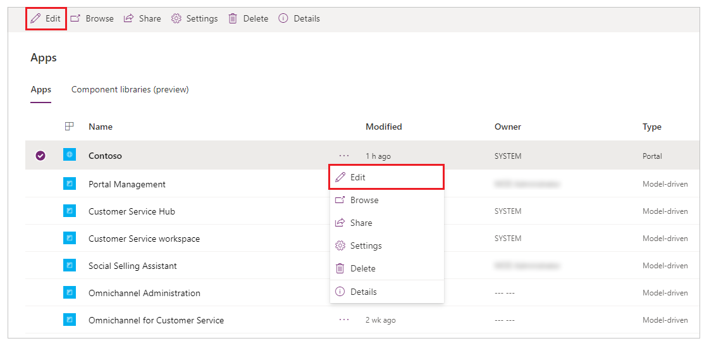
Task: Choose Details in the context menu
Action: (x=386, y=292)
